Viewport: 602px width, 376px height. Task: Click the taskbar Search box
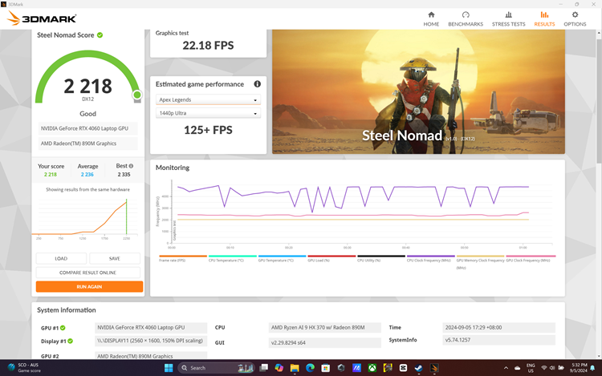[x=216, y=368]
